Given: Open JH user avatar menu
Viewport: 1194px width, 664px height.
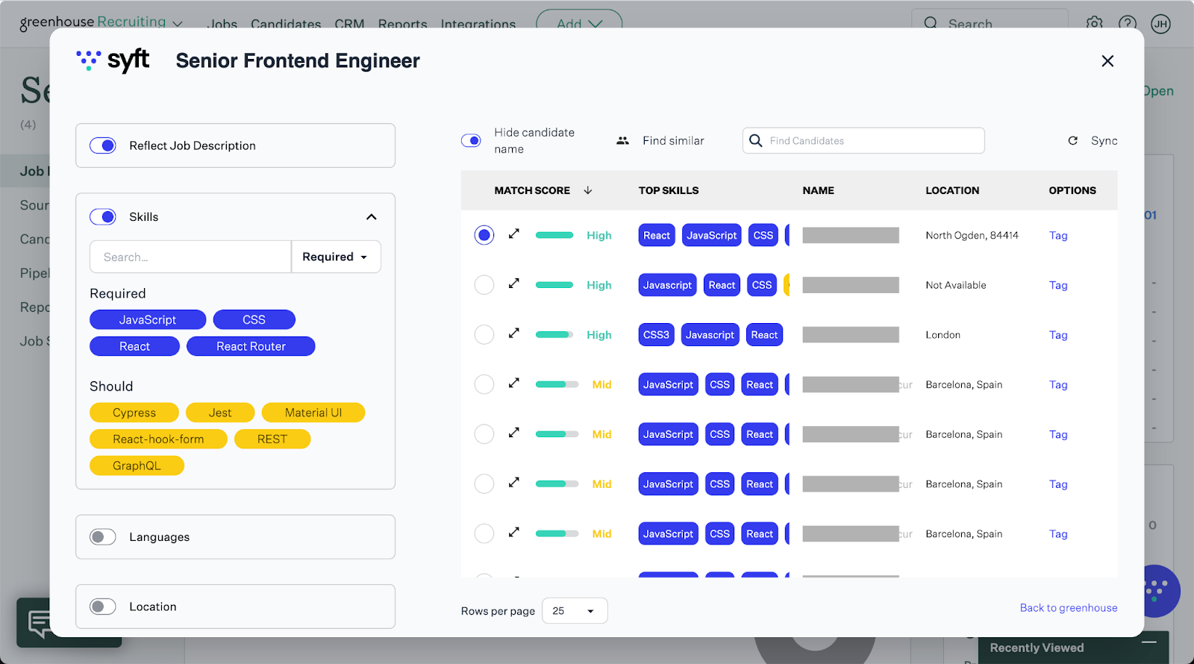Looking at the screenshot, I should pyautogui.click(x=1160, y=24).
